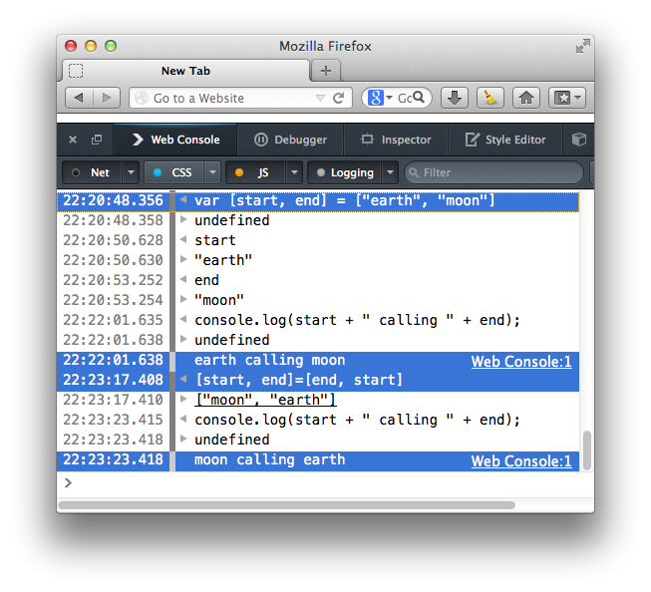
Task: Go to the Home page icon
Action: [x=526, y=98]
